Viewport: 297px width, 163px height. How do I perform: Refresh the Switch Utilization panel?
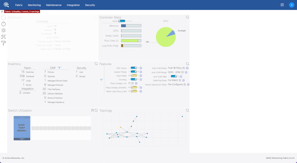(96, 110)
